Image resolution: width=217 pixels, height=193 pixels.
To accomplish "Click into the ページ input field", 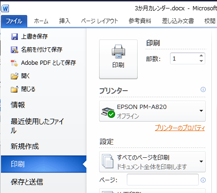I will click(x=163, y=179).
